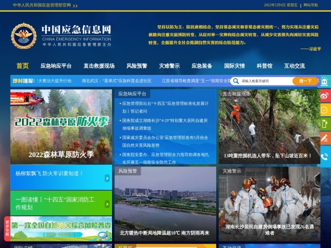Image resolution: width=331 pixels, height=248 pixels.
Task: Open 应急响应平台 in navigation bar
Action: [56, 66]
